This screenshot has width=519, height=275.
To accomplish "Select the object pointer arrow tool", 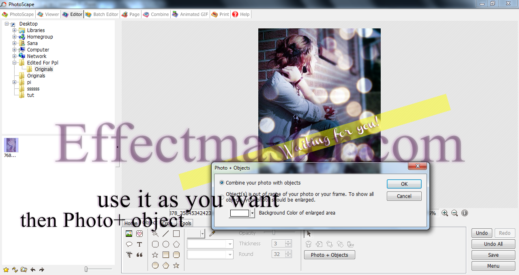I will pyautogui.click(x=309, y=234).
